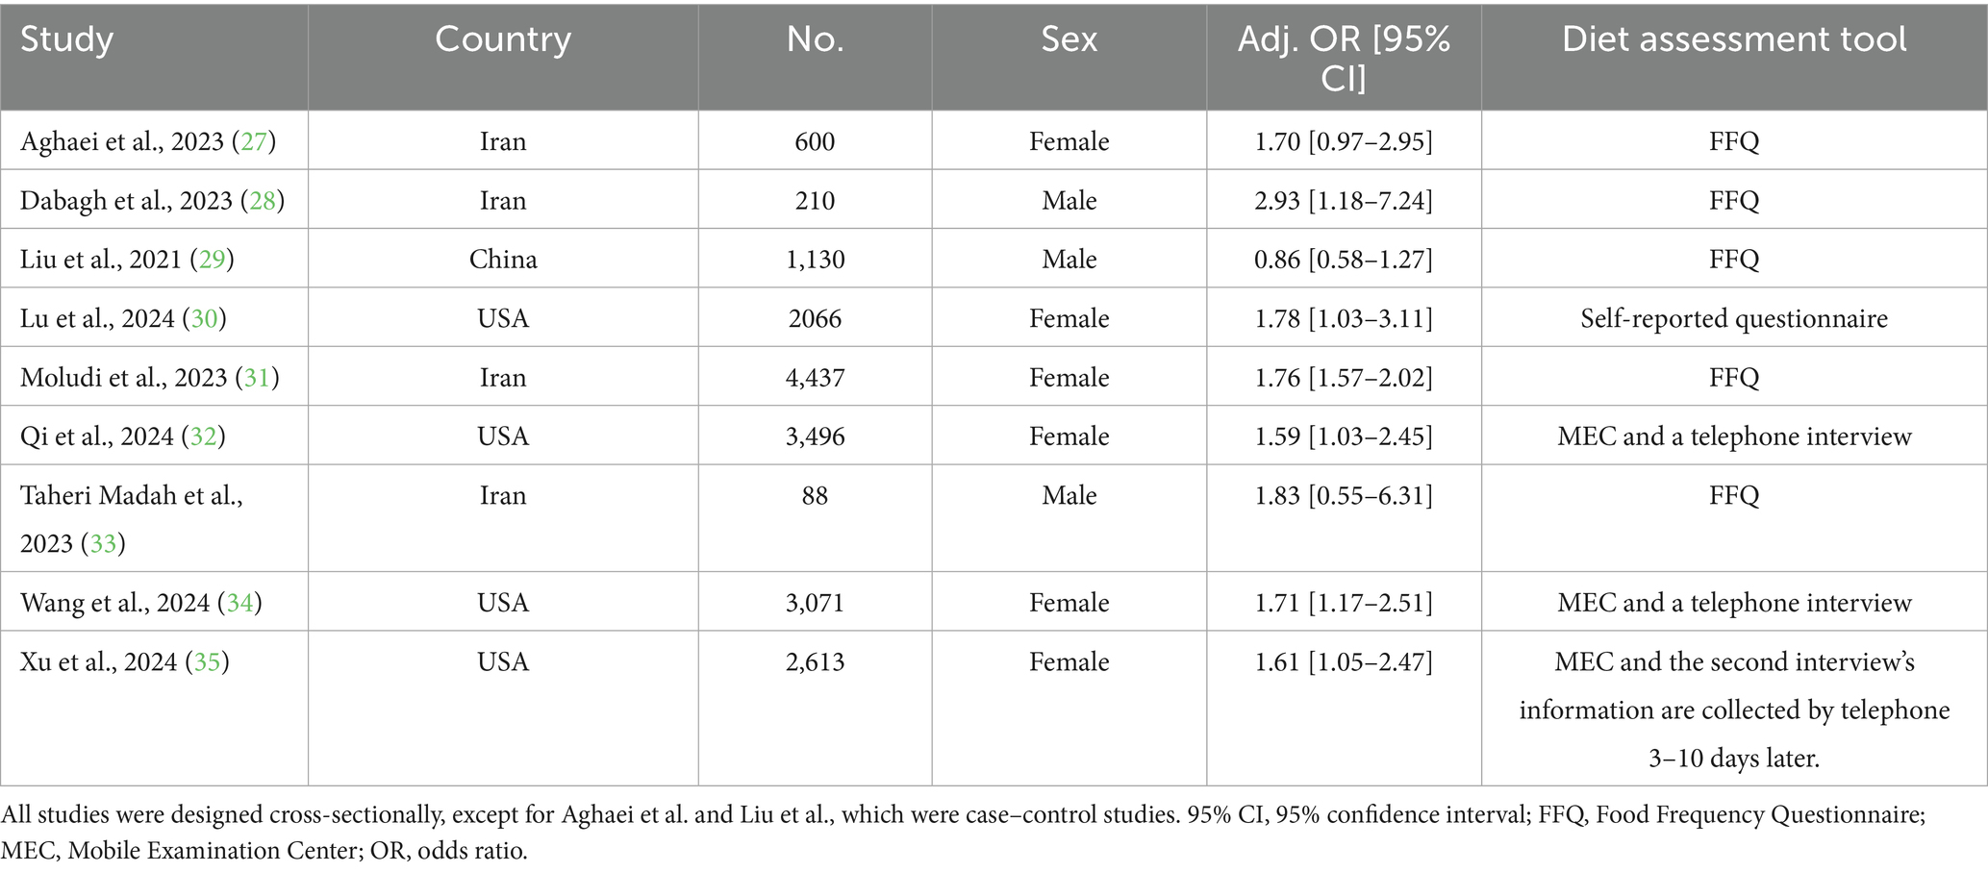This screenshot has height=872, width=1988.
Task: Open reference 35 for Xu et al.
Action: 207,662
